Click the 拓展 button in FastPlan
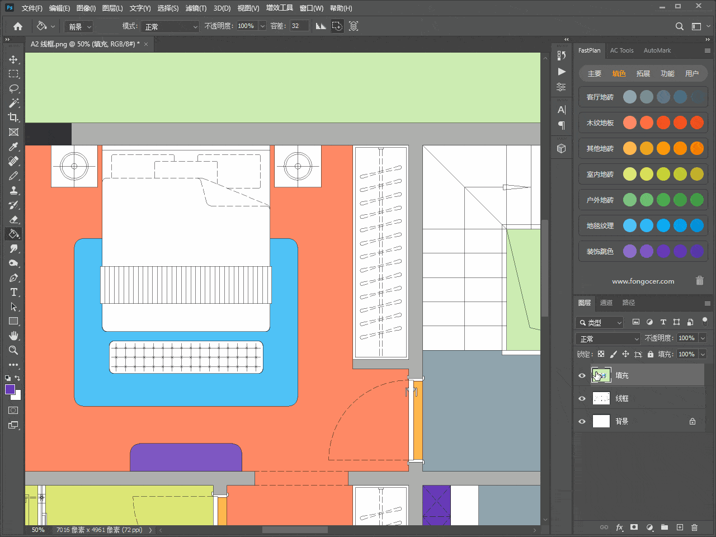 pyautogui.click(x=643, y=73)
